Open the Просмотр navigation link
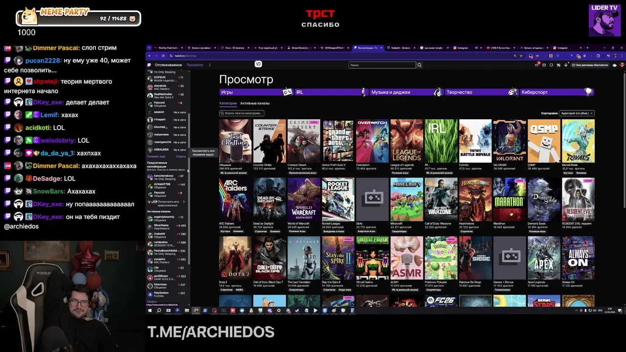626x352 pixels. [x=195, y=65]
